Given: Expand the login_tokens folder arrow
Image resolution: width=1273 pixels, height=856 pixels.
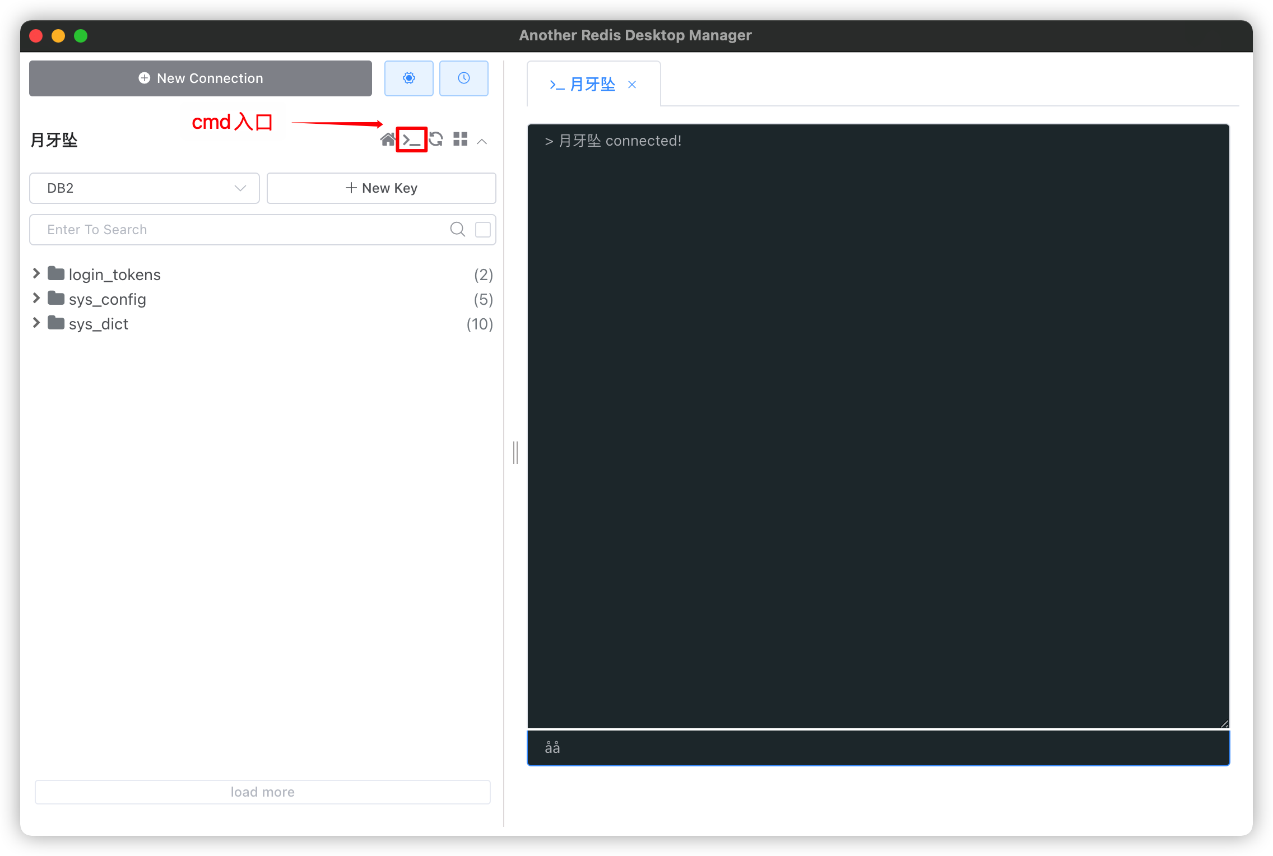Looking at the screenshot, I should [x=36, y=273].
